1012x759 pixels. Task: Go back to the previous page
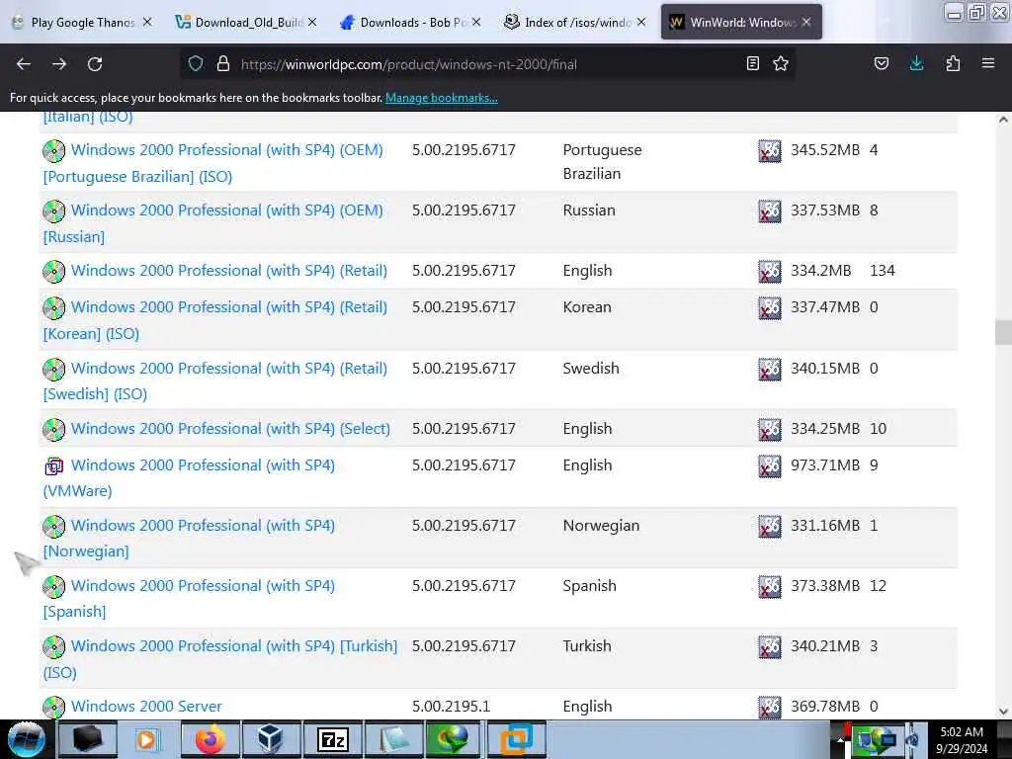click(x=24, y=64)
